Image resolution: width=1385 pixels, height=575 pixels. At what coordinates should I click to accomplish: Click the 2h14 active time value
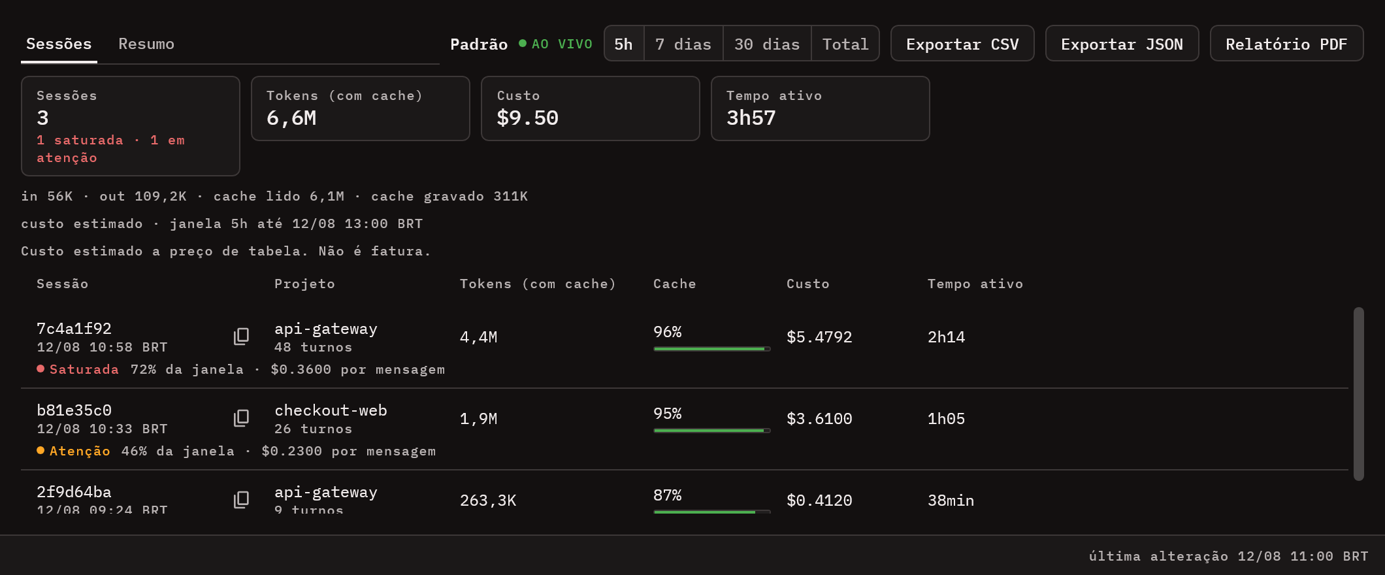(x=946, y=337)
